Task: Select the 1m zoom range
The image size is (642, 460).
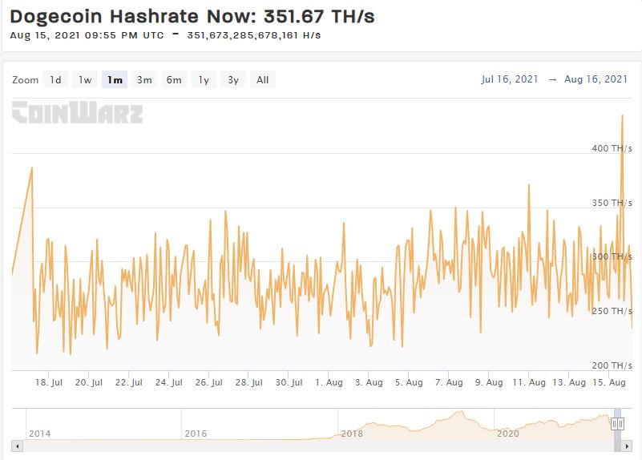Action: [115, 80]
